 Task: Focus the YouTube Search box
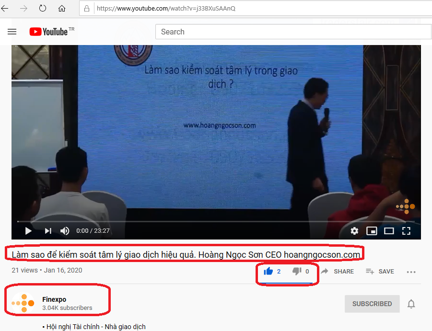293,32
